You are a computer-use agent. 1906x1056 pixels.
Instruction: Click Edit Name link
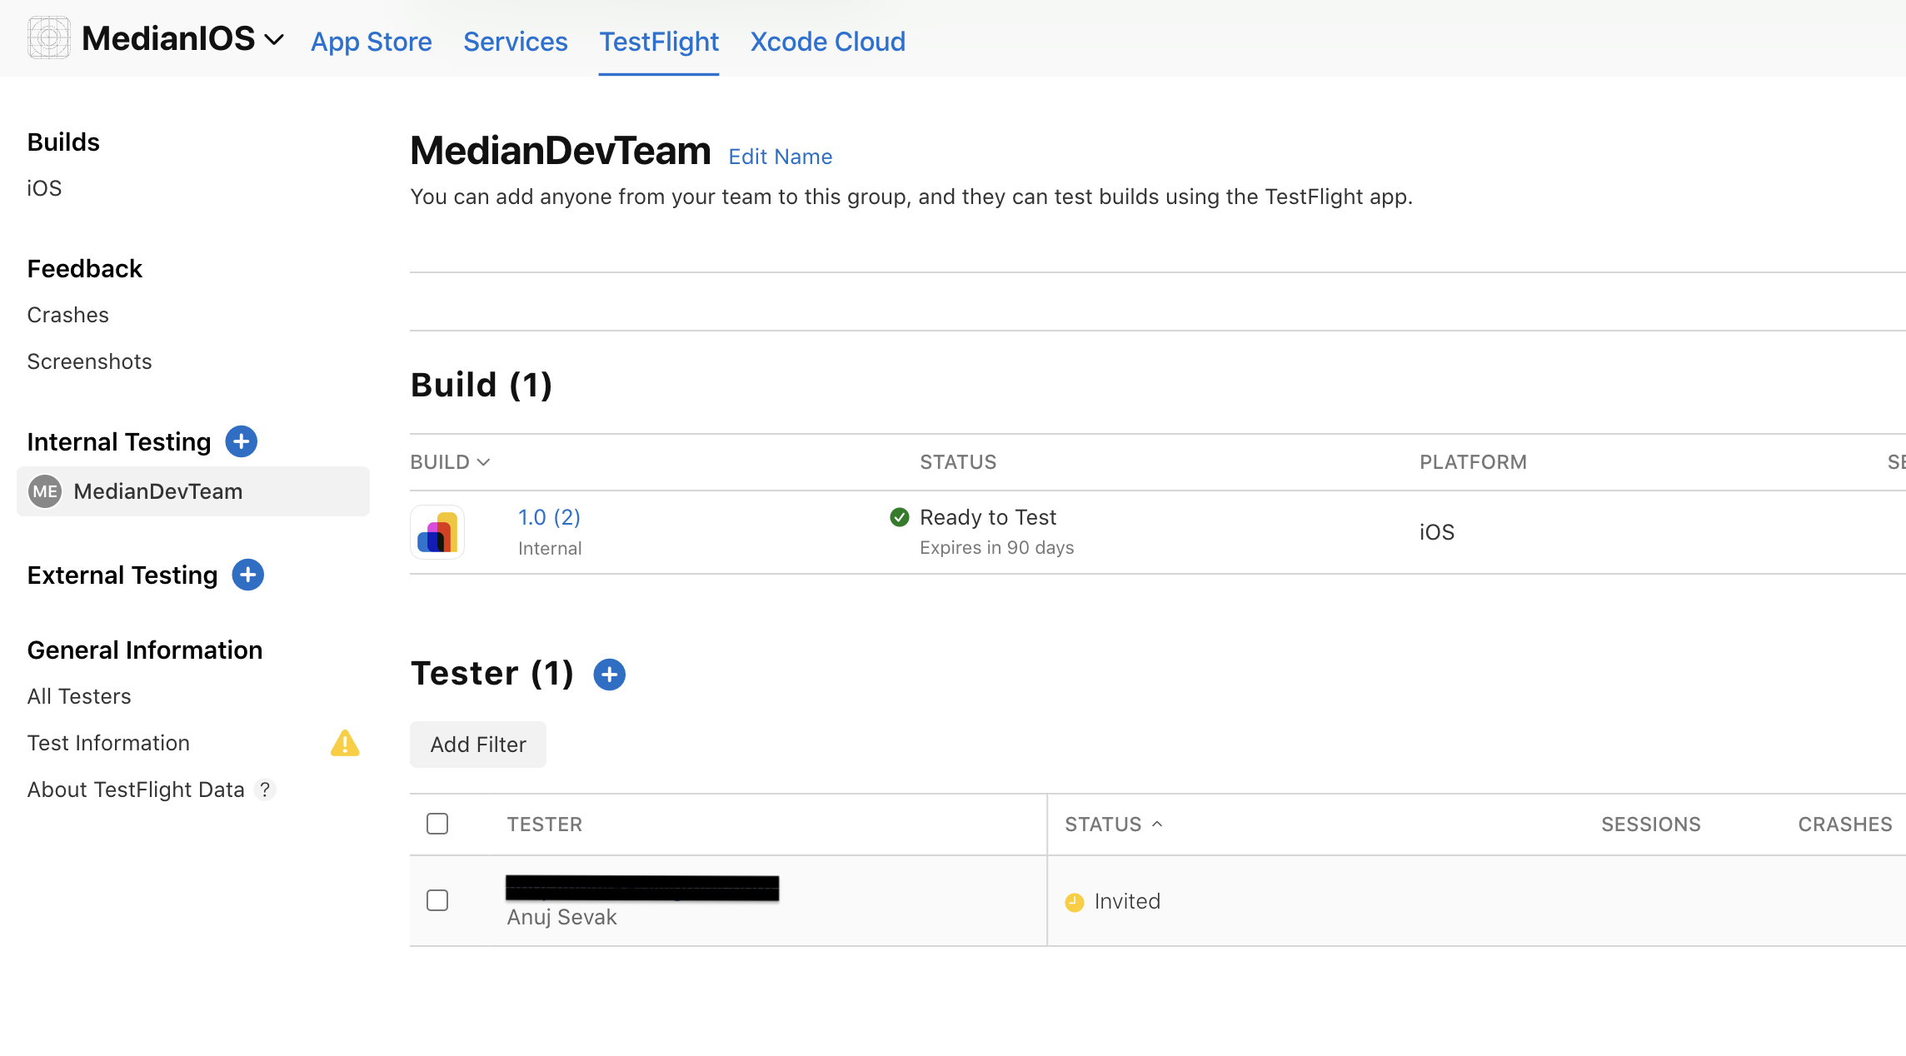781,157
